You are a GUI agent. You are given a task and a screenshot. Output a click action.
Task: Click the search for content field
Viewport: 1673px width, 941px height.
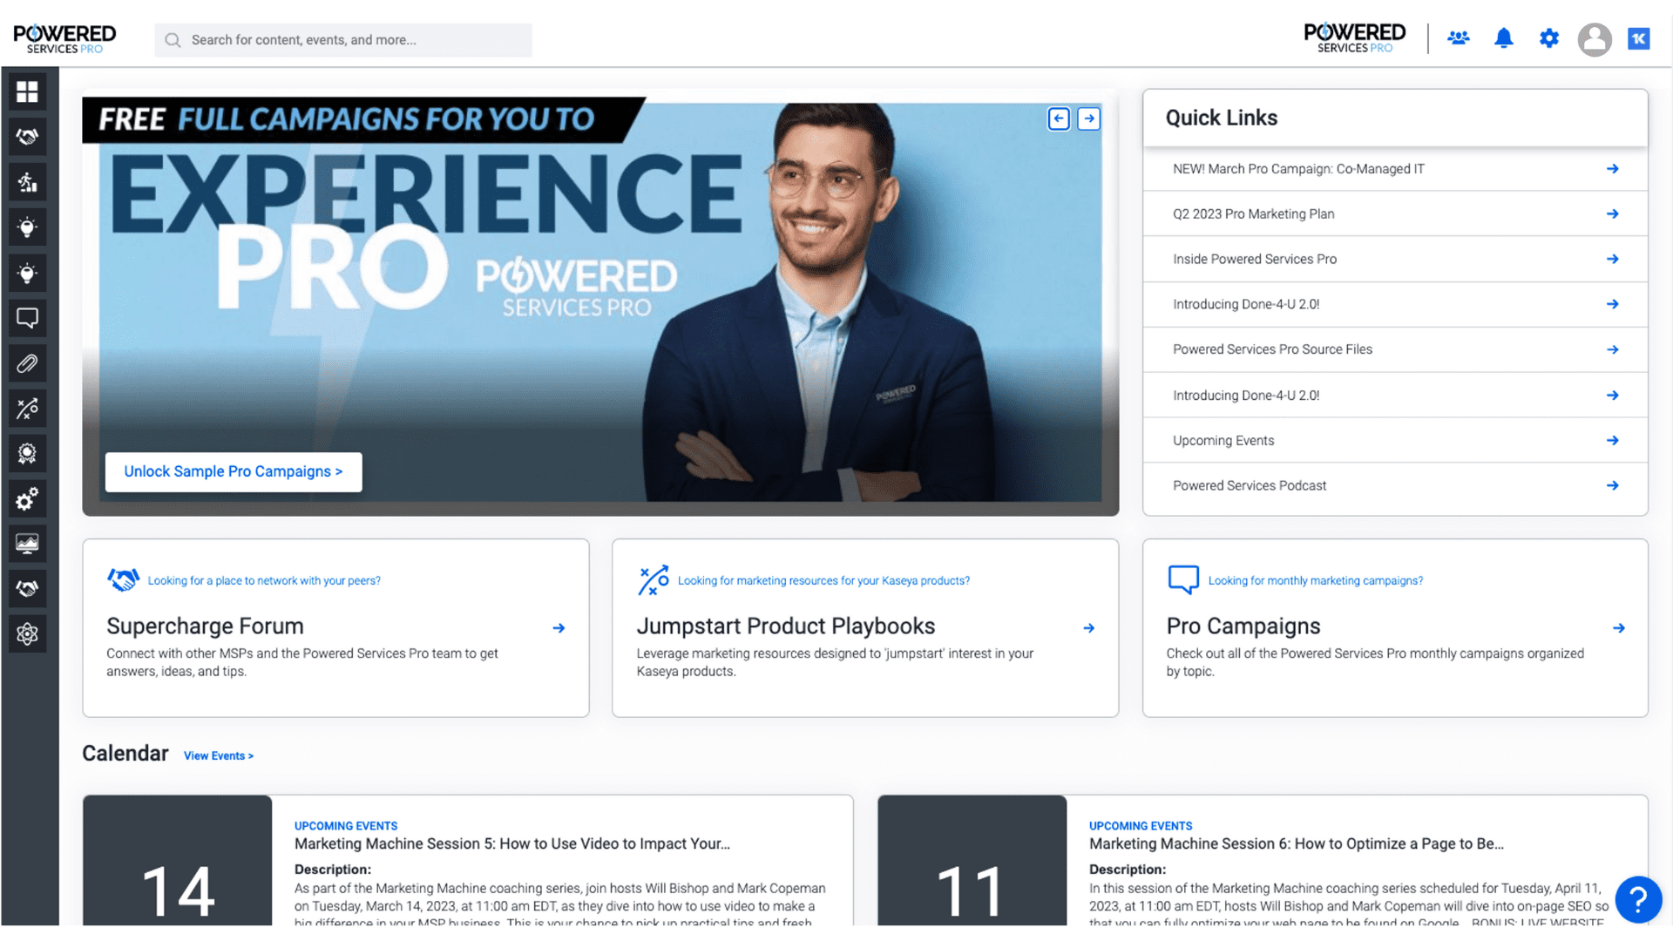tap(342, 40)
